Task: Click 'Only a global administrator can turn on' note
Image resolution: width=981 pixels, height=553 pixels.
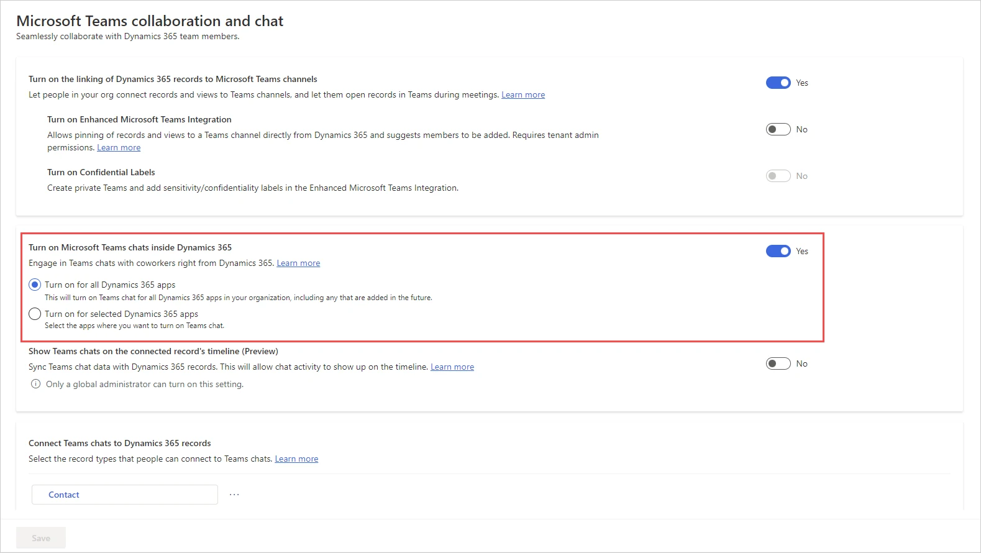Action: 145,384
